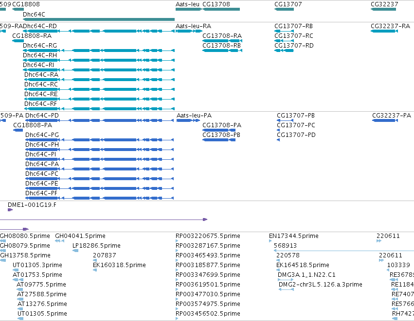Click EST label EK164518.5prime
The height and width of the screenshot is (321, 414).
[x=303, y=265]
